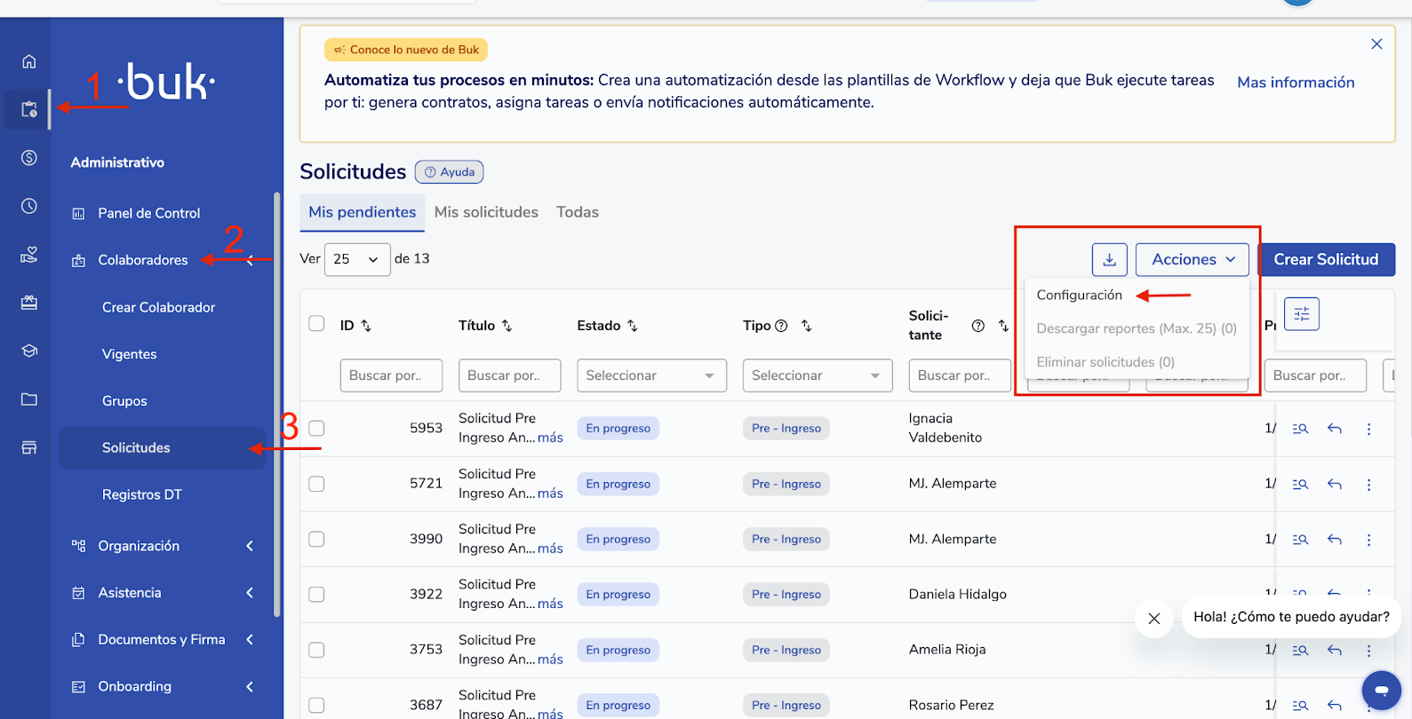The height and width of the screenshot is (719, 1412).
Task: Switch to the Mis solicitudes tab
Action: (x=486, y=212)
